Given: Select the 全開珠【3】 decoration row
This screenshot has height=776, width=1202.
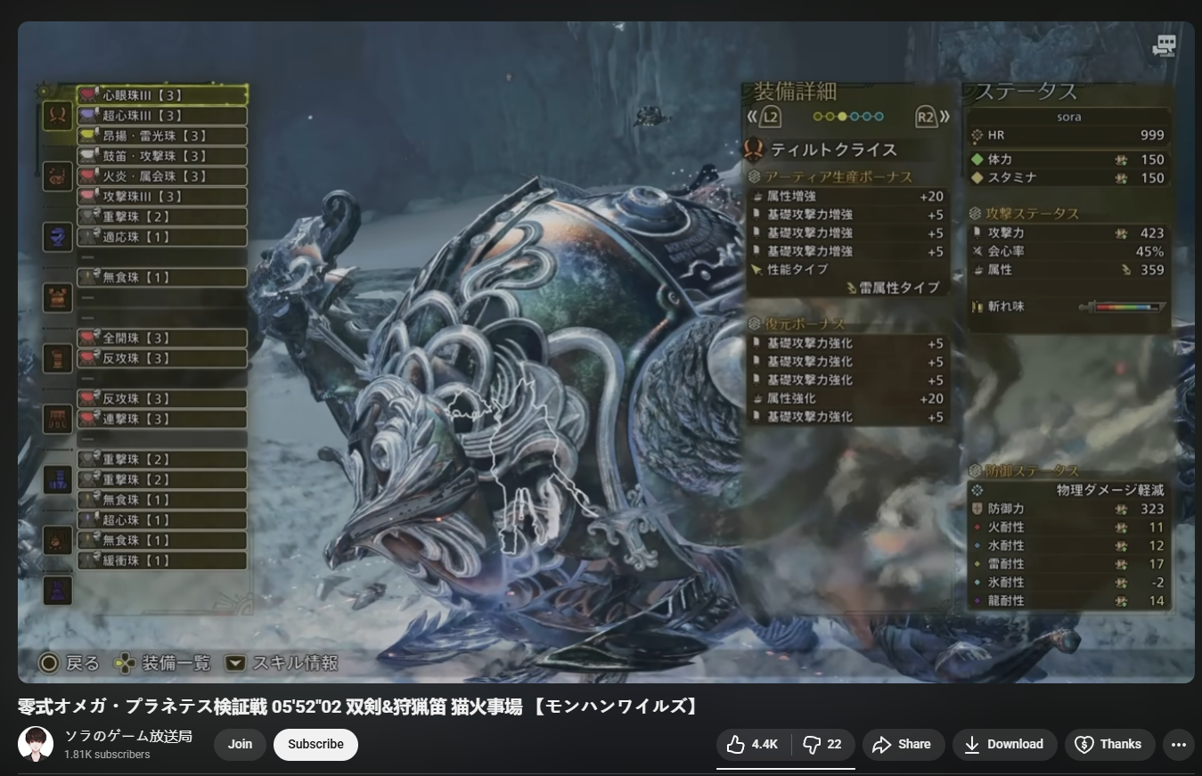Looking at the screenshot, I should click(161, 339).
